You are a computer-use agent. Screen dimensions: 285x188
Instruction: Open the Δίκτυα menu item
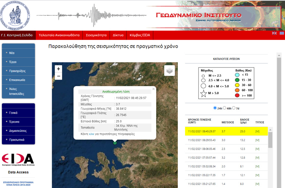pyautogui.click(x=118, y=35)
